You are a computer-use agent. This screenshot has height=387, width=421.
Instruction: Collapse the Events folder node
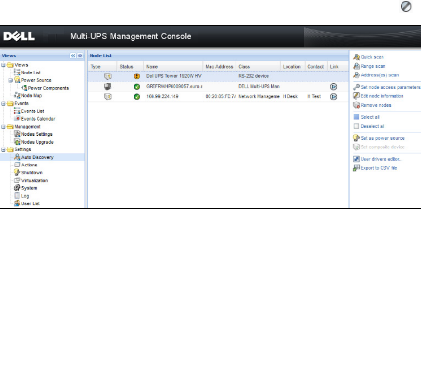[3, 104]
